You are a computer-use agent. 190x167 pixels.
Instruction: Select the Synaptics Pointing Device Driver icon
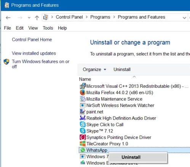83,137
